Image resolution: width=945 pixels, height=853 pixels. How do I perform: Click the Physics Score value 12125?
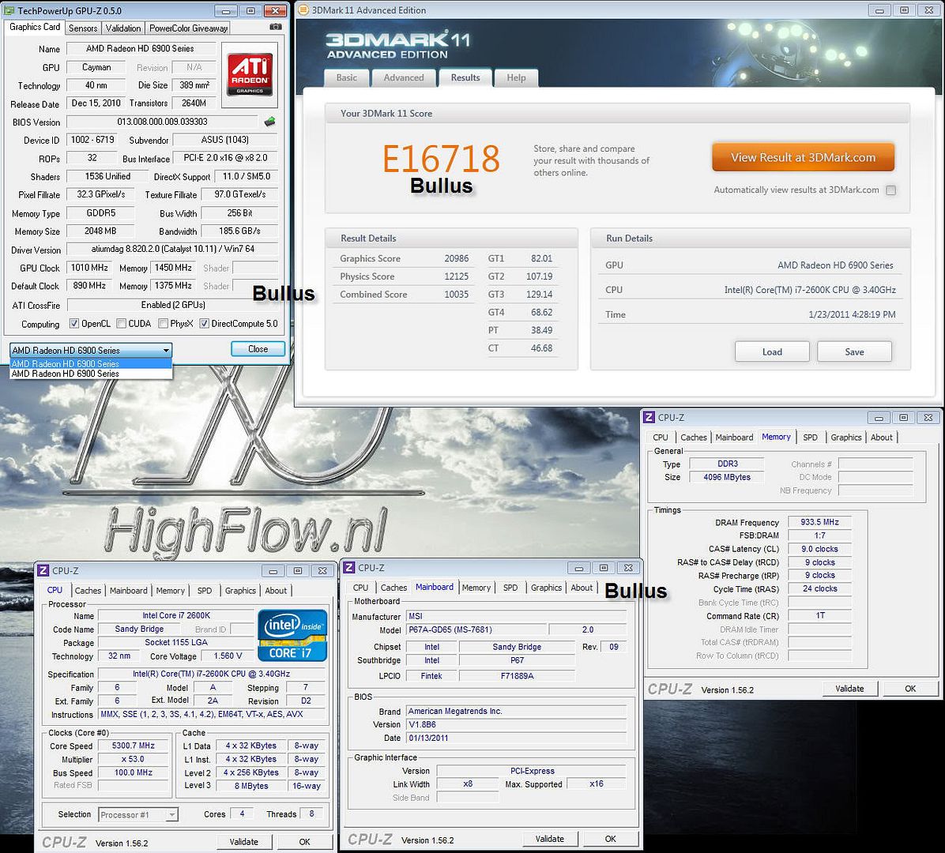pos(456,276)
